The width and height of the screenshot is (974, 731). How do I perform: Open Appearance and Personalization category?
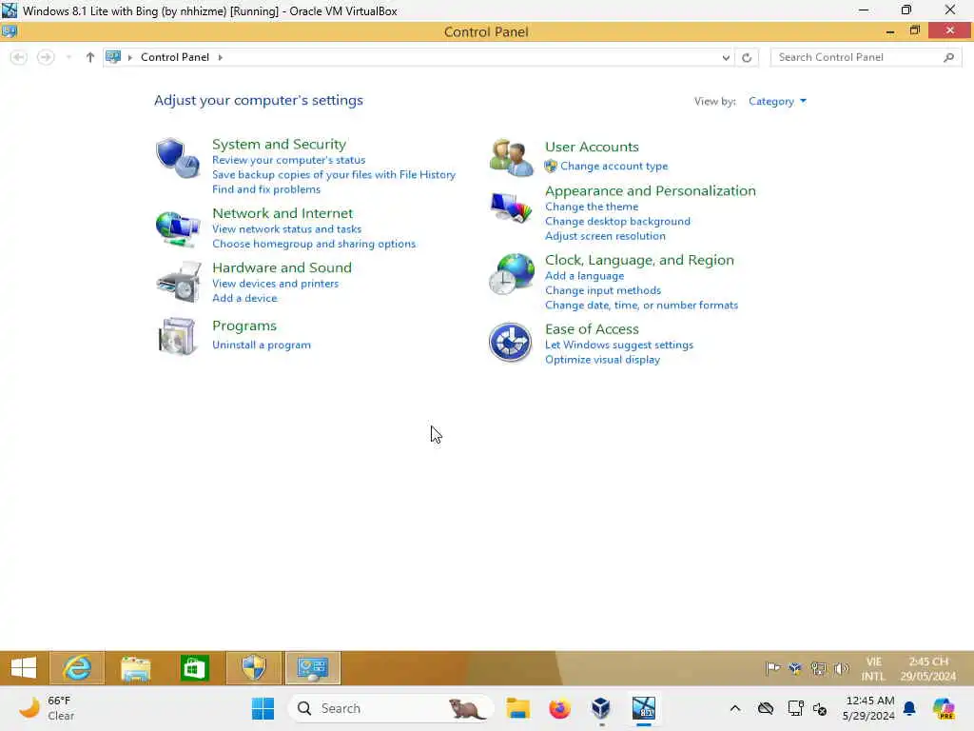[651, 190]
